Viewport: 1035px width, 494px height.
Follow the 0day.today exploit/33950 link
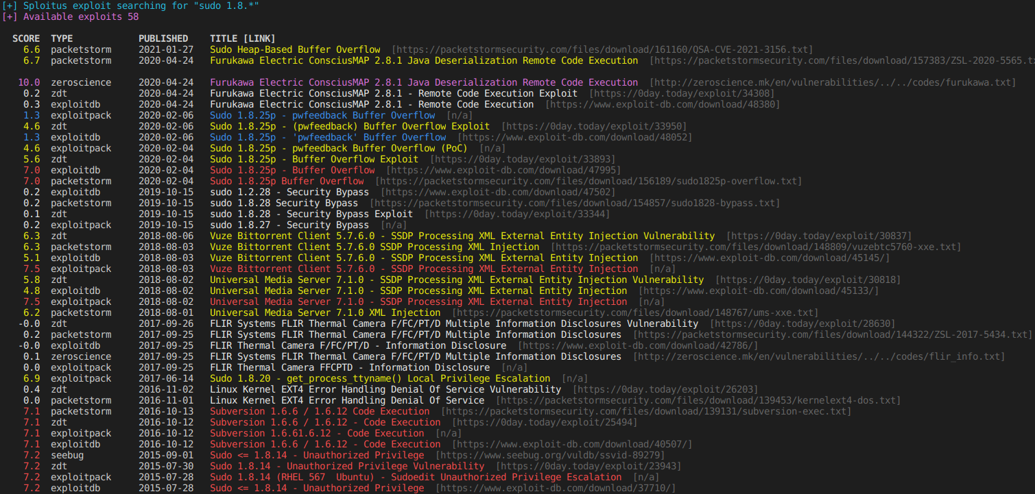tap(594, 126)
